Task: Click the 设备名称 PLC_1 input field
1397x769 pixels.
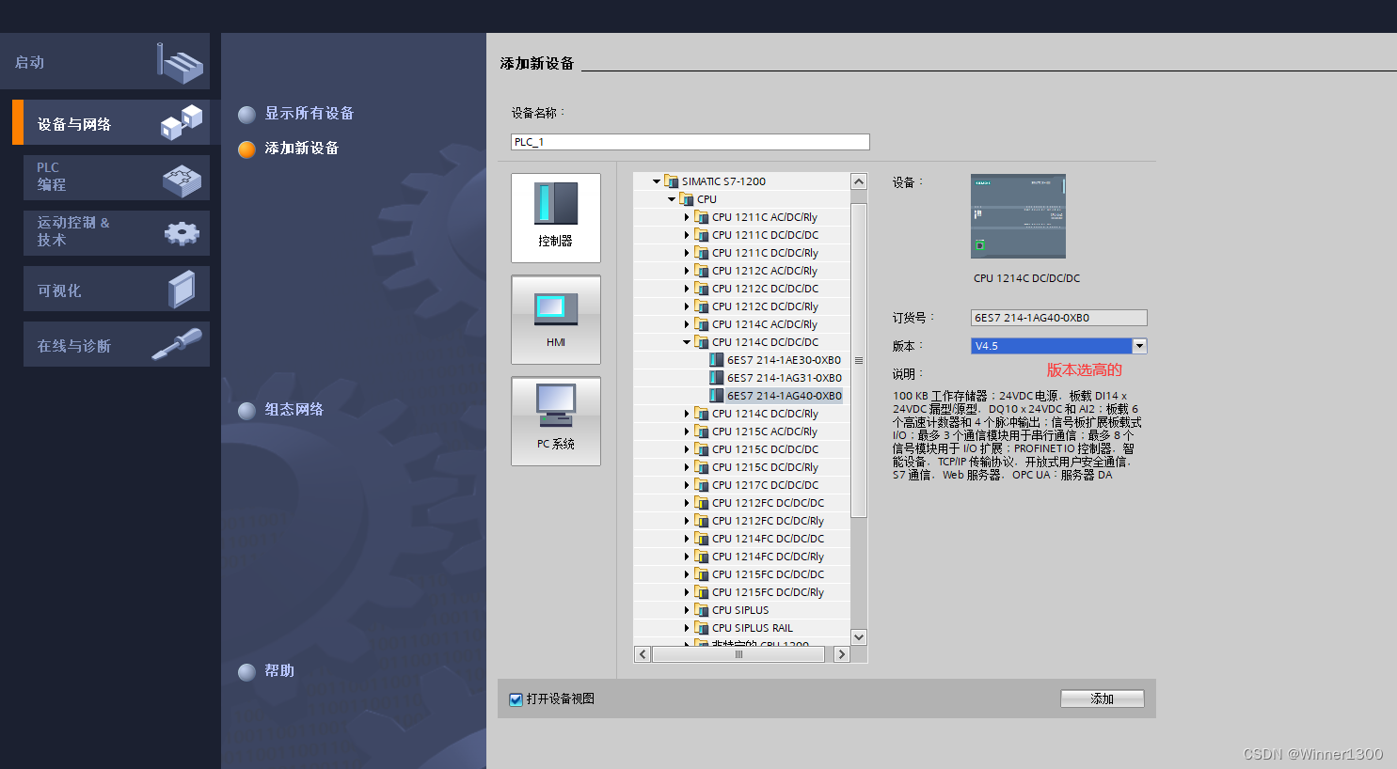Action: click(x=691, y=142)
